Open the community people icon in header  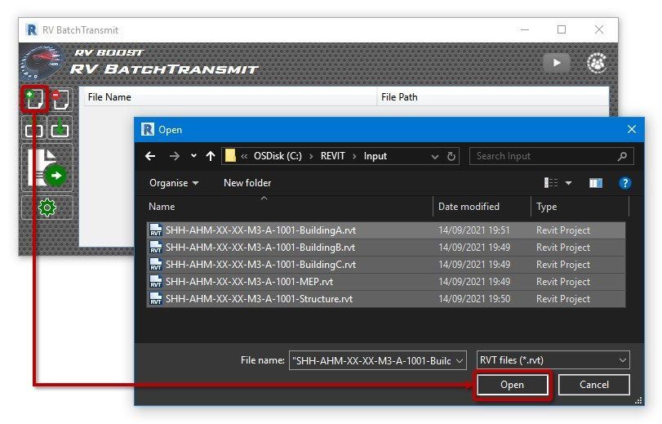(597, 63)
